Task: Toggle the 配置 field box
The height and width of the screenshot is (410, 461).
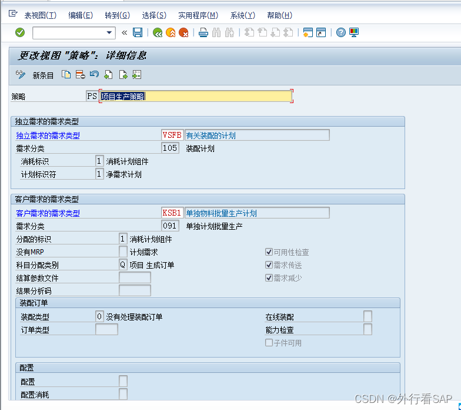Action: 123,381
